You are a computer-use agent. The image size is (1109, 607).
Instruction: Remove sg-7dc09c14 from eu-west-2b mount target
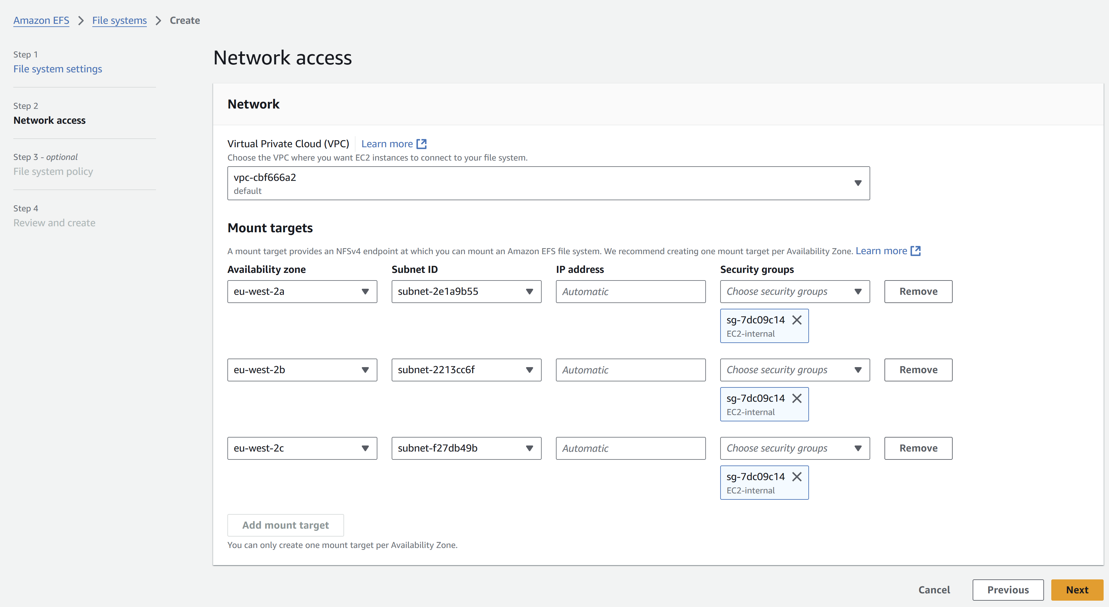[797, 399]
